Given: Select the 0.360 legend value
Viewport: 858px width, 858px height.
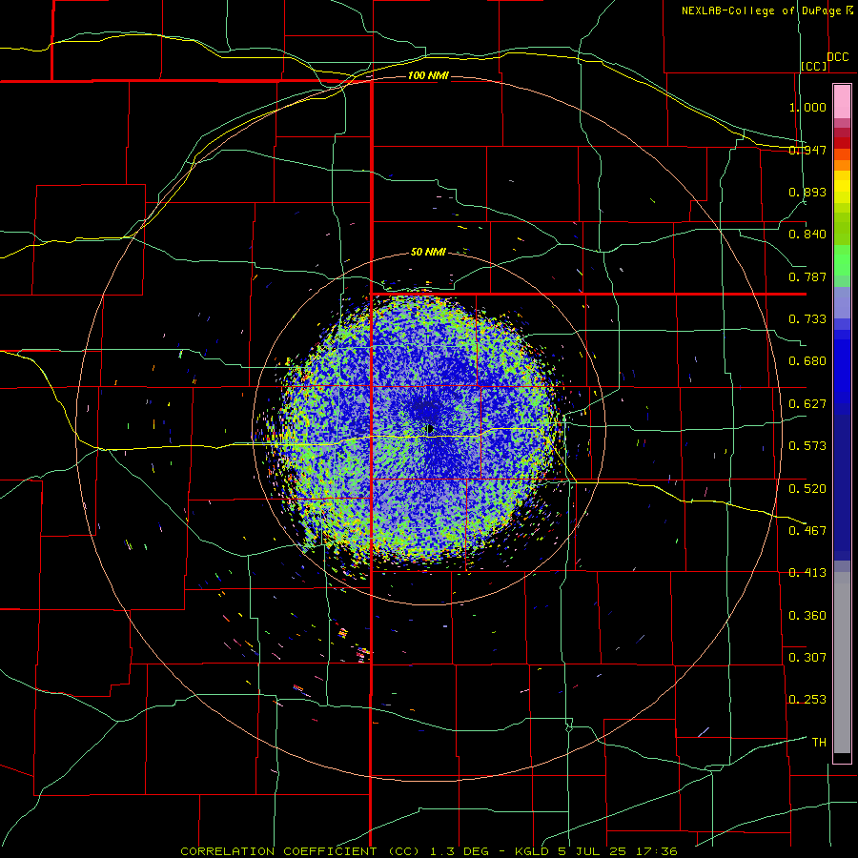Looking at the screenshot, I should [x=807, y=616].
